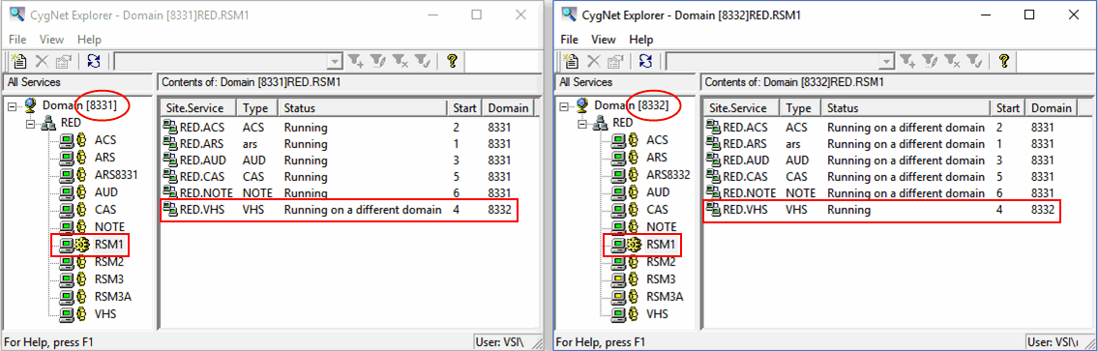Select the CAS service in the Domain [8332] tree

(x=658, y=210)
